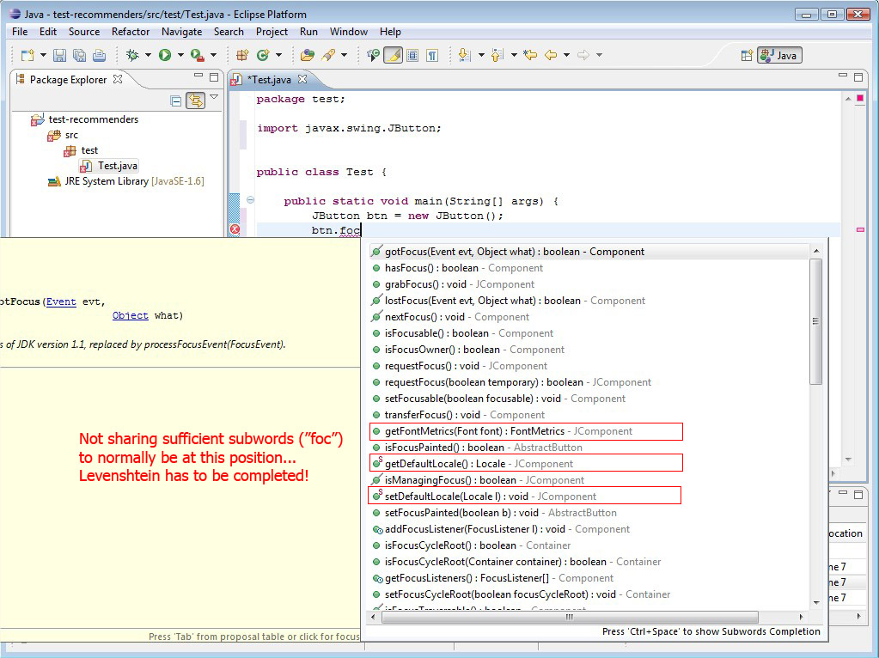Close the *Test.java editor tab
879x658 pixels.
click(x=302, y=79)
